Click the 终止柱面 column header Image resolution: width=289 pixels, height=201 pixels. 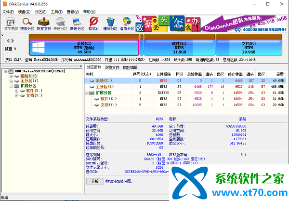pyautogui.click(x=235, y=74)
